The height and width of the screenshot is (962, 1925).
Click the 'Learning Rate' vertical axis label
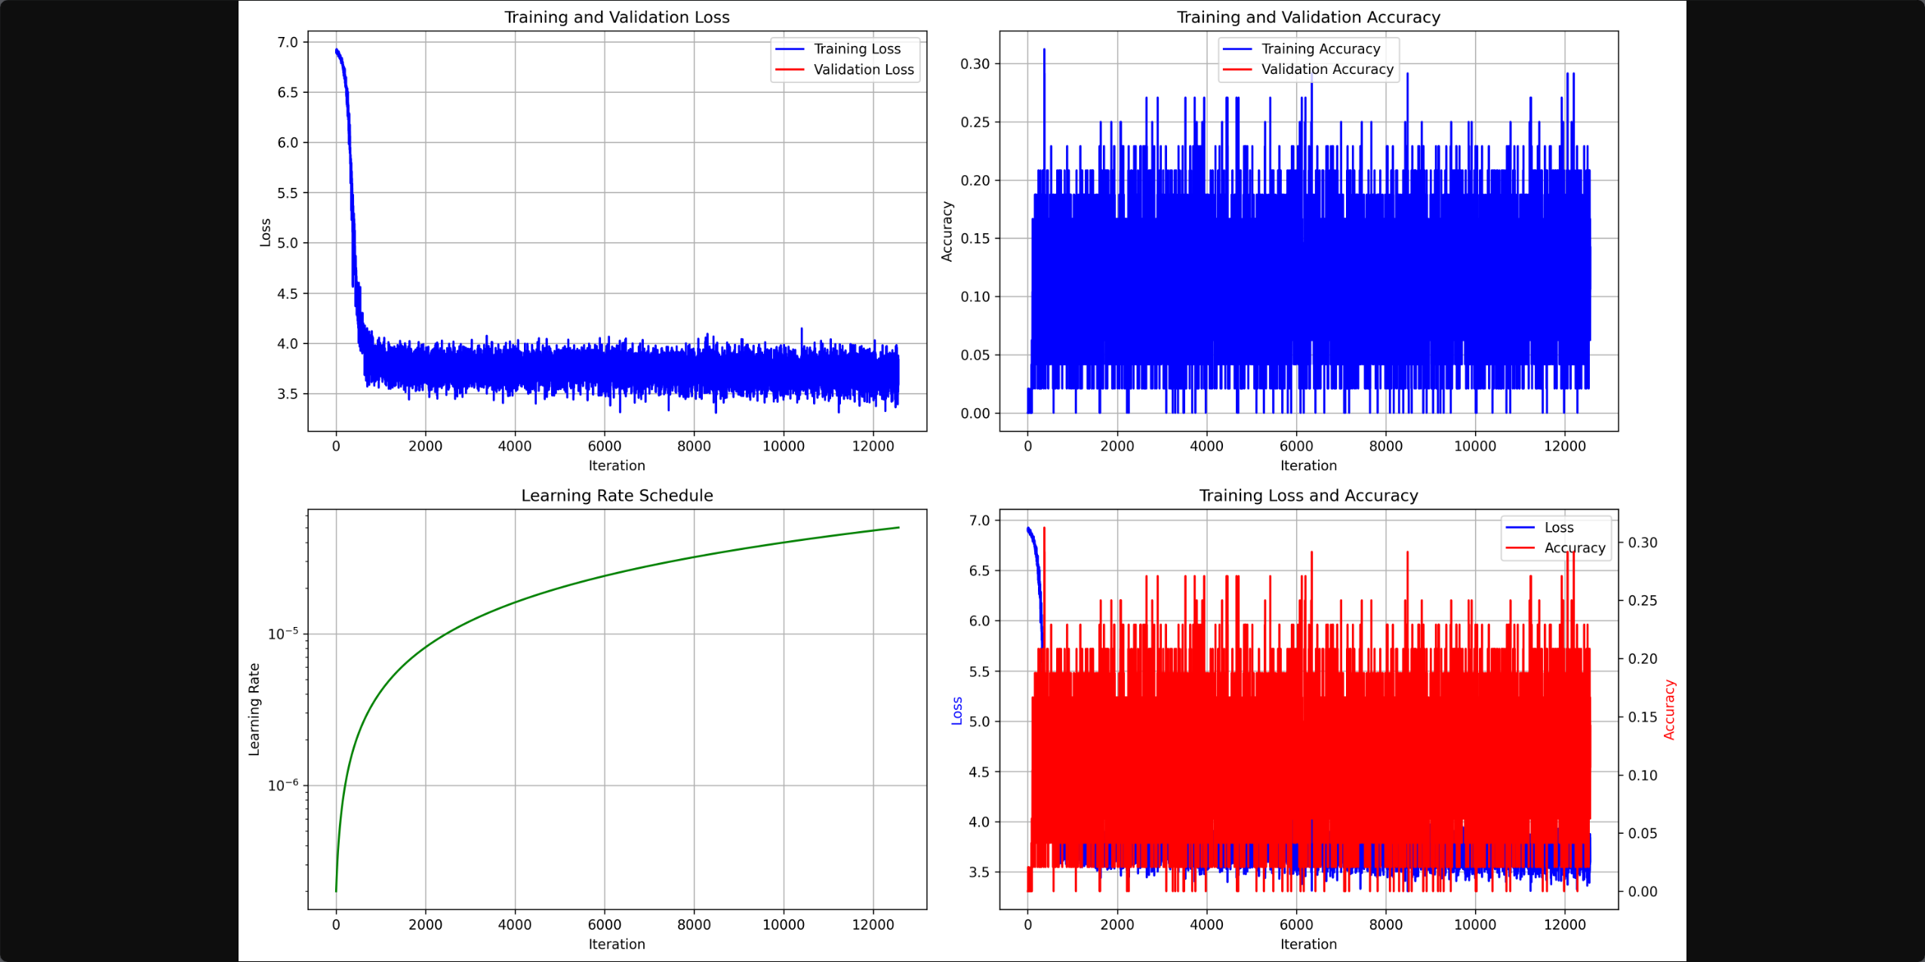coord(254,709)
